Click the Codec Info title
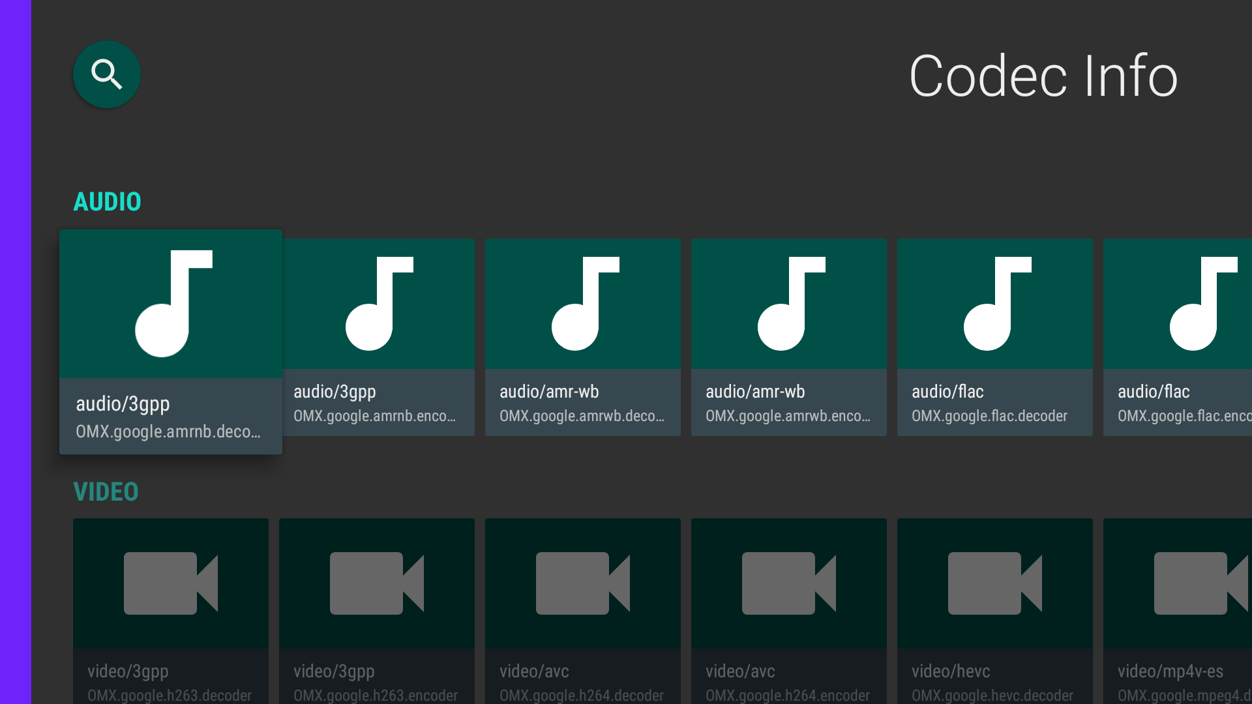The image size is (1252, 704). [x=1043, y=76]
